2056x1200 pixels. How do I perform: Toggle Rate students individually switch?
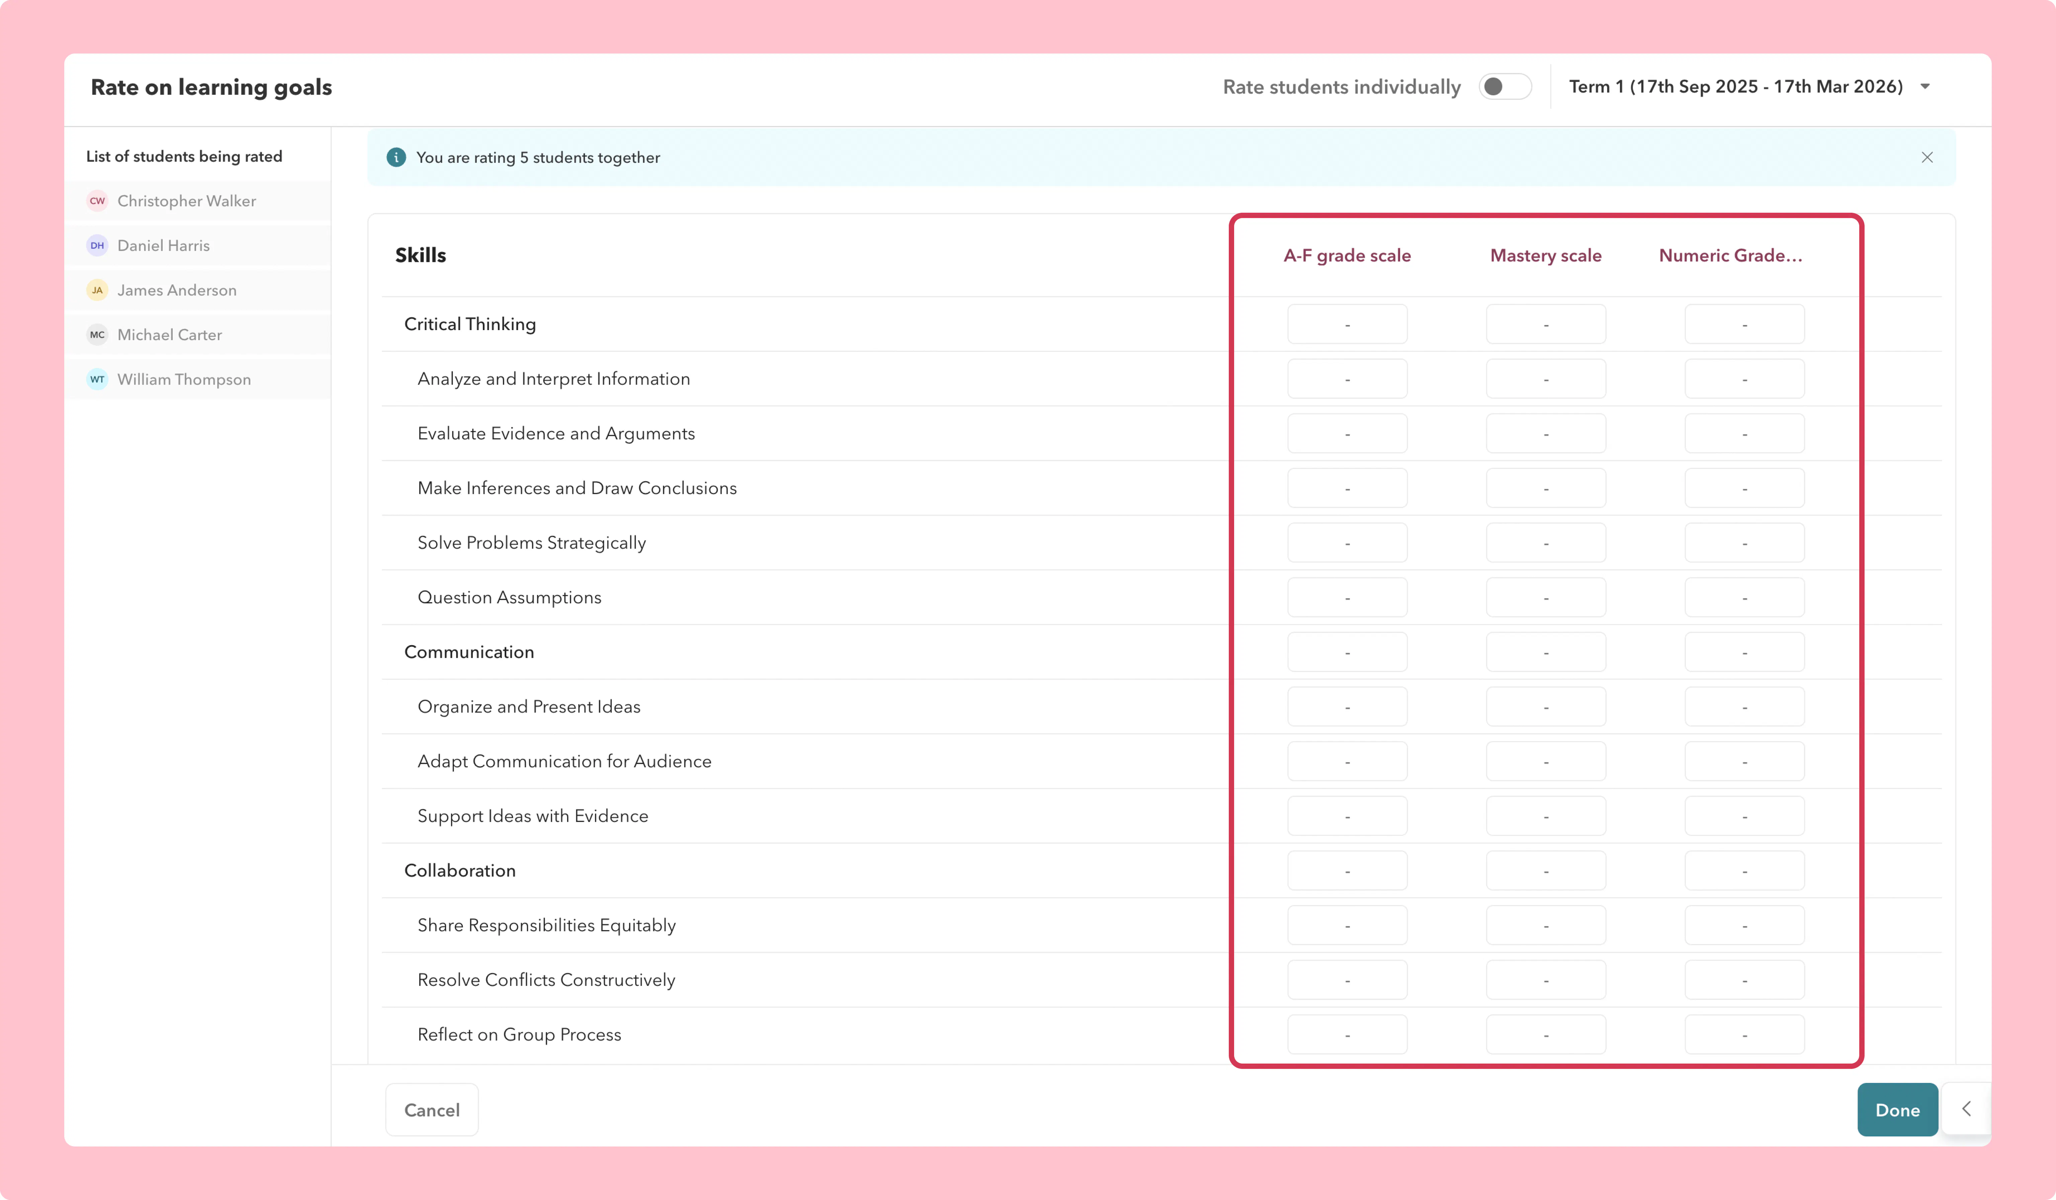point(1505,86)
